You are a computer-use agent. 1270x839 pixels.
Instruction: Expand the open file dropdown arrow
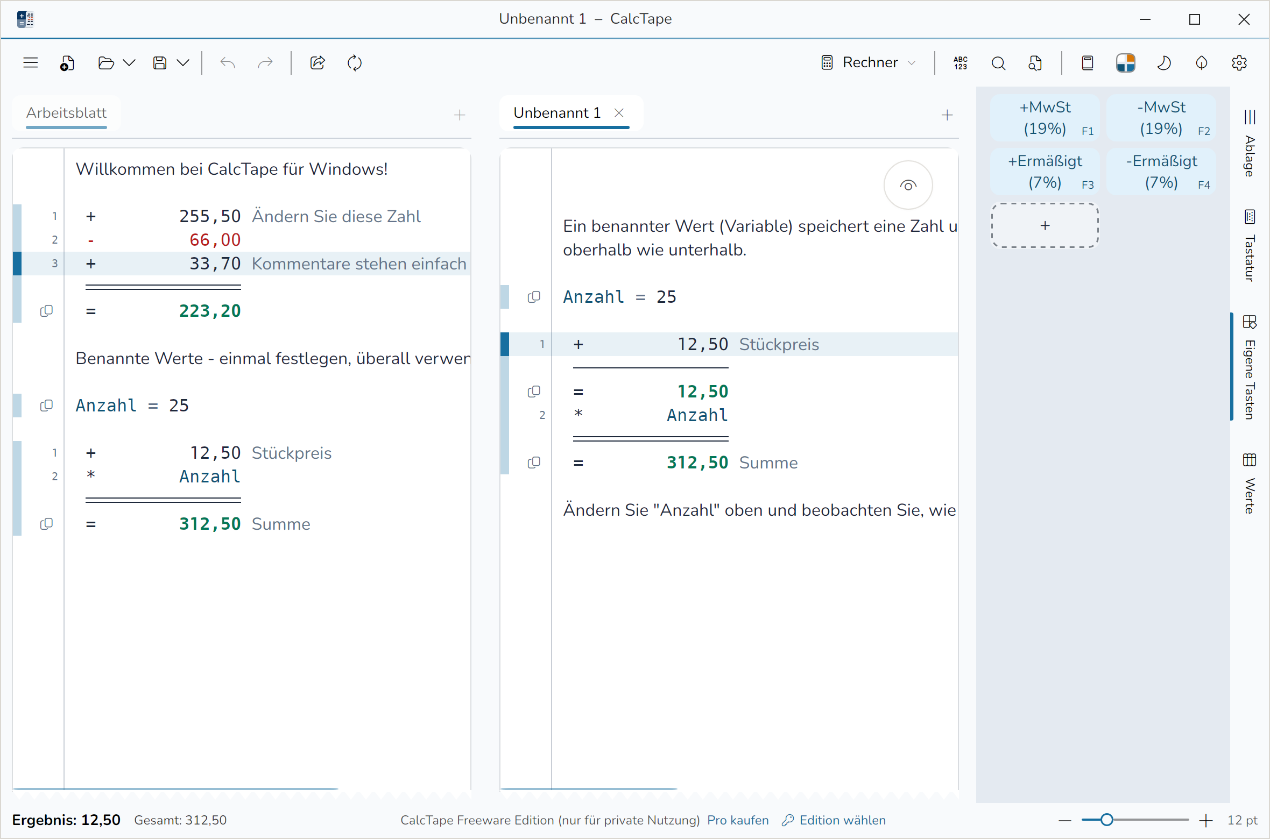tap(129, 63)
